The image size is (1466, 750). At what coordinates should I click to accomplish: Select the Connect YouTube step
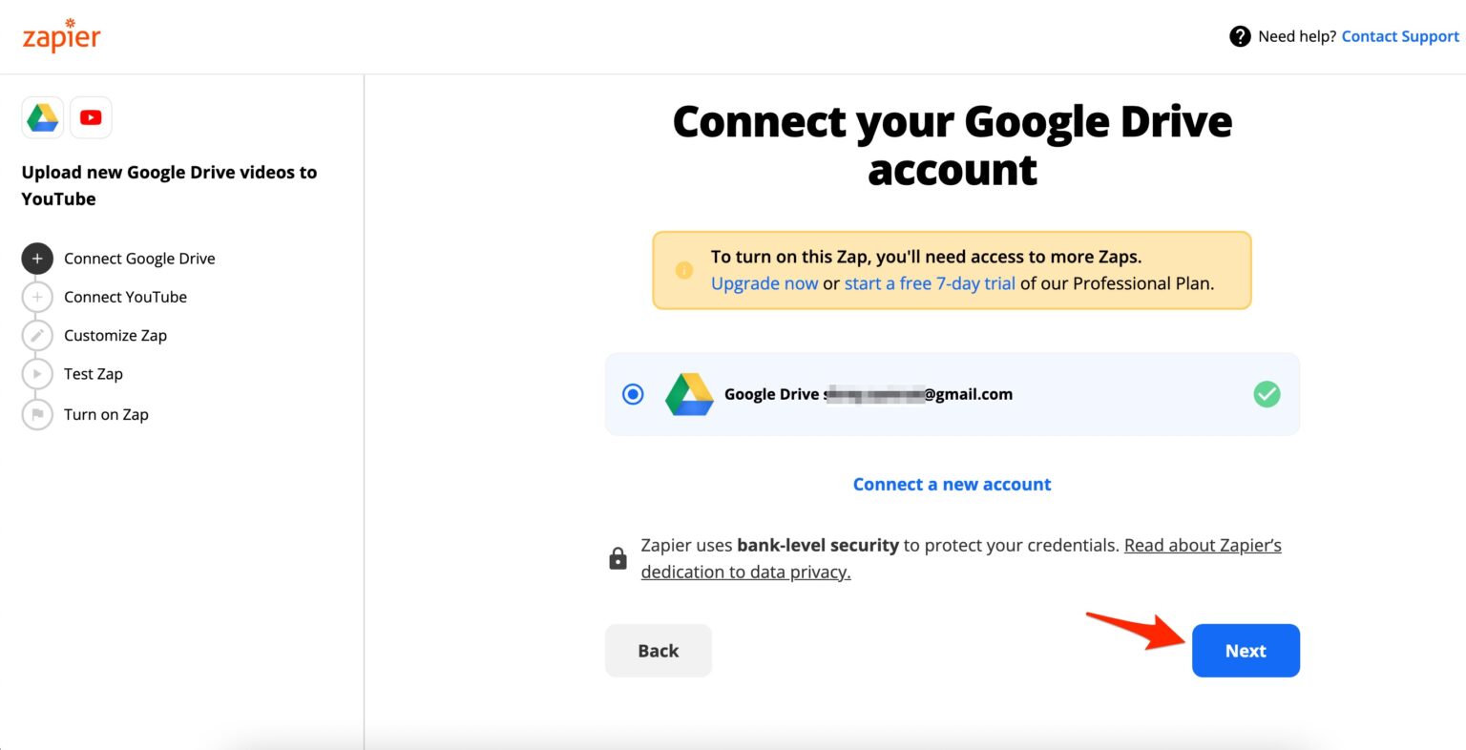(x=125, y=297)
